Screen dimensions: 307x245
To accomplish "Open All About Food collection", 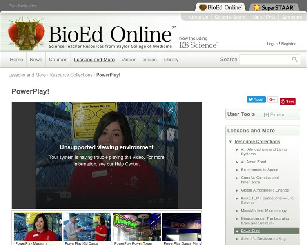I will [x=254, y=162].
